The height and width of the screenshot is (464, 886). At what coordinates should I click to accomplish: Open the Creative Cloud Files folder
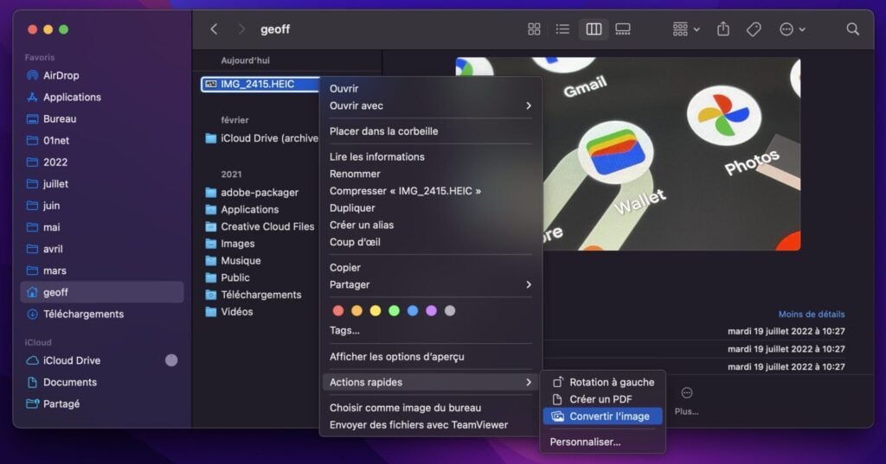(261, 226)
